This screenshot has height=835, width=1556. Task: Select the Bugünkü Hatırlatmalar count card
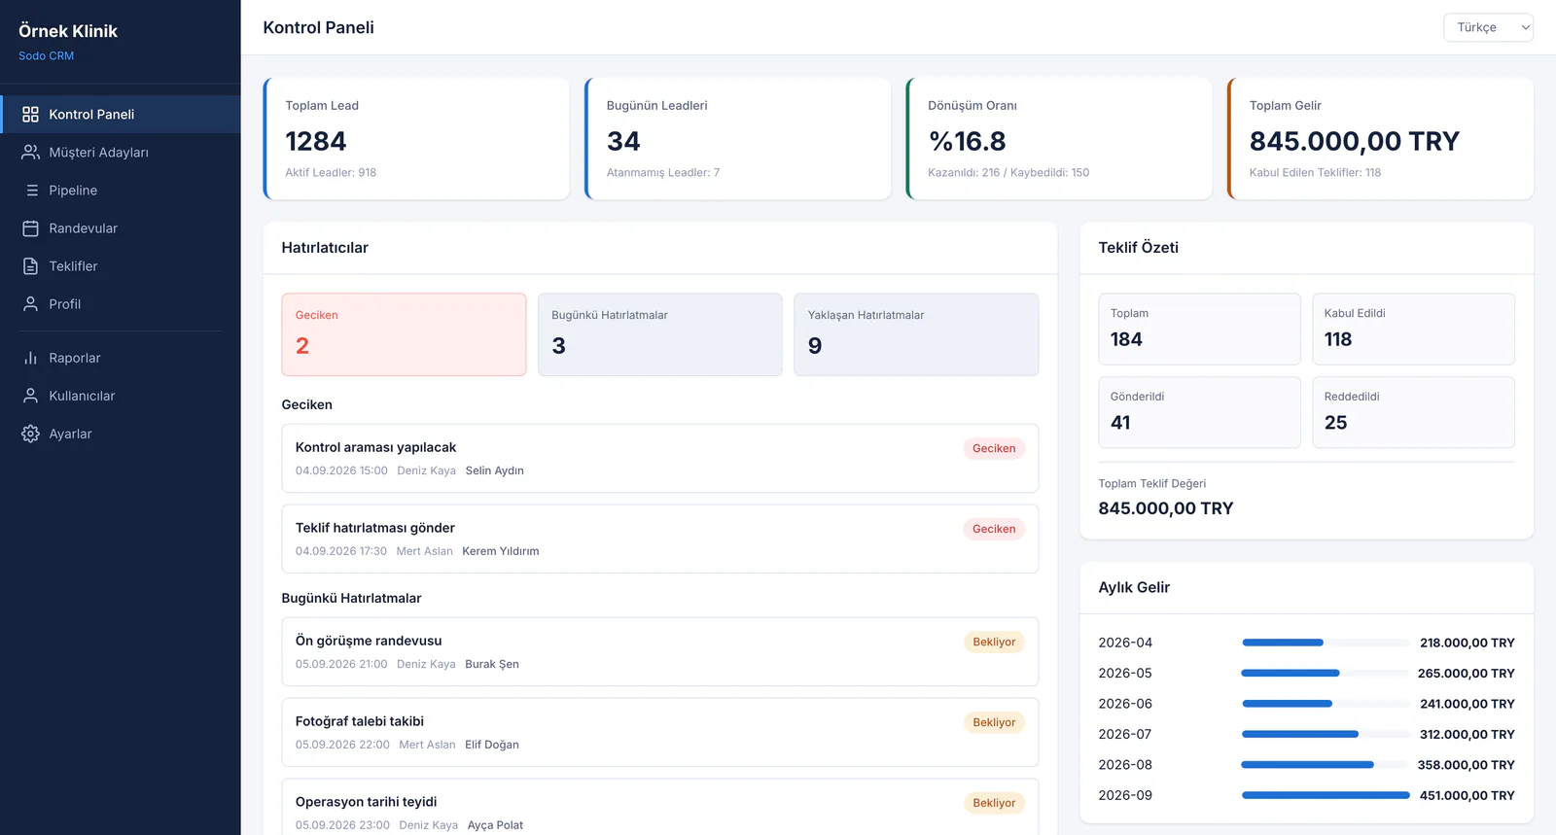(659, 334)
